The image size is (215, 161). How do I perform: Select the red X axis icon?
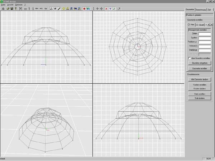tap(106, 8)
